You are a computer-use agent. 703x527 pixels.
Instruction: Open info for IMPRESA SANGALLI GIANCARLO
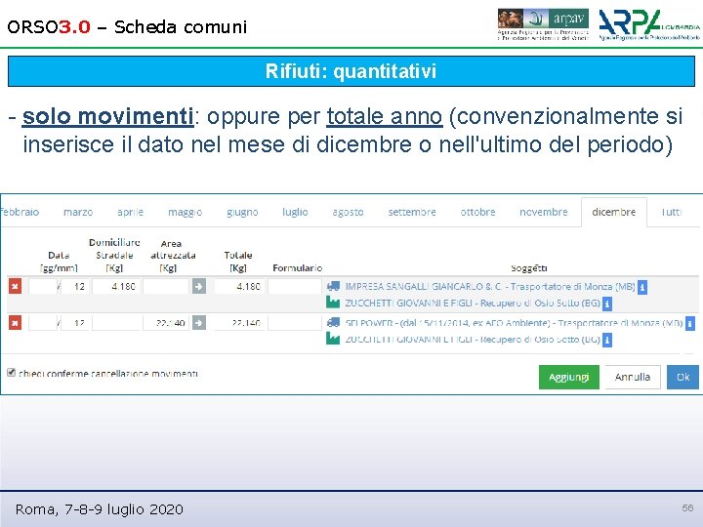(x=642, y=287)
